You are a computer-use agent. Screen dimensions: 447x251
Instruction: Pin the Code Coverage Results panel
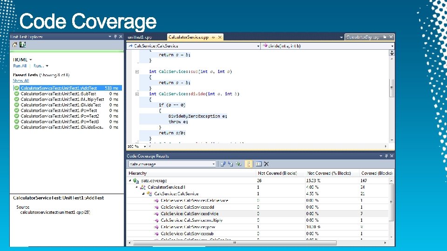(386, 156)
